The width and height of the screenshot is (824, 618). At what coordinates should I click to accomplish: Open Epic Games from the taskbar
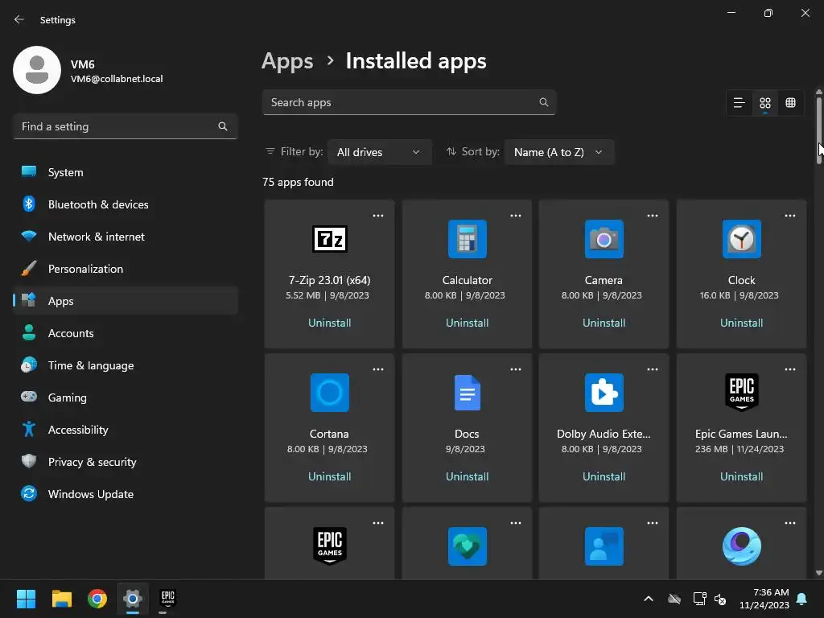[x=167, y=599]
